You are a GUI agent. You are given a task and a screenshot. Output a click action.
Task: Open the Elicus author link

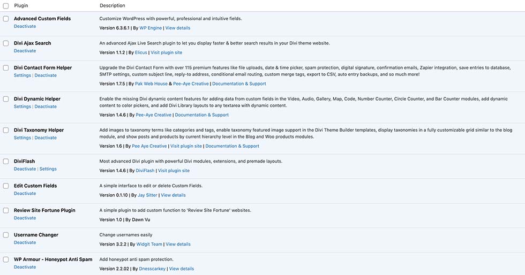click(x=141, y=52)
